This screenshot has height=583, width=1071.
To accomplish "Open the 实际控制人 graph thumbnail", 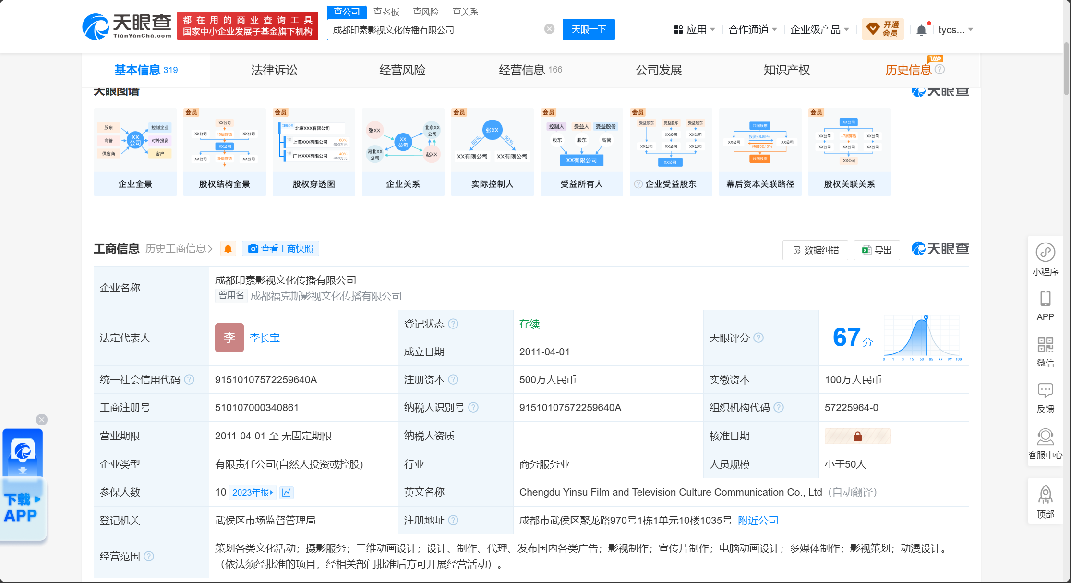I will coord(493,152).
